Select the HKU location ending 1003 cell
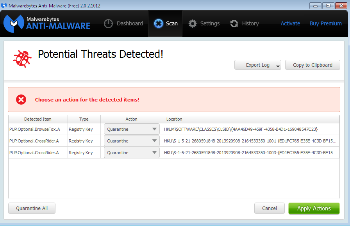Screen dimensions: 350x226 click(x=251, y=153)
